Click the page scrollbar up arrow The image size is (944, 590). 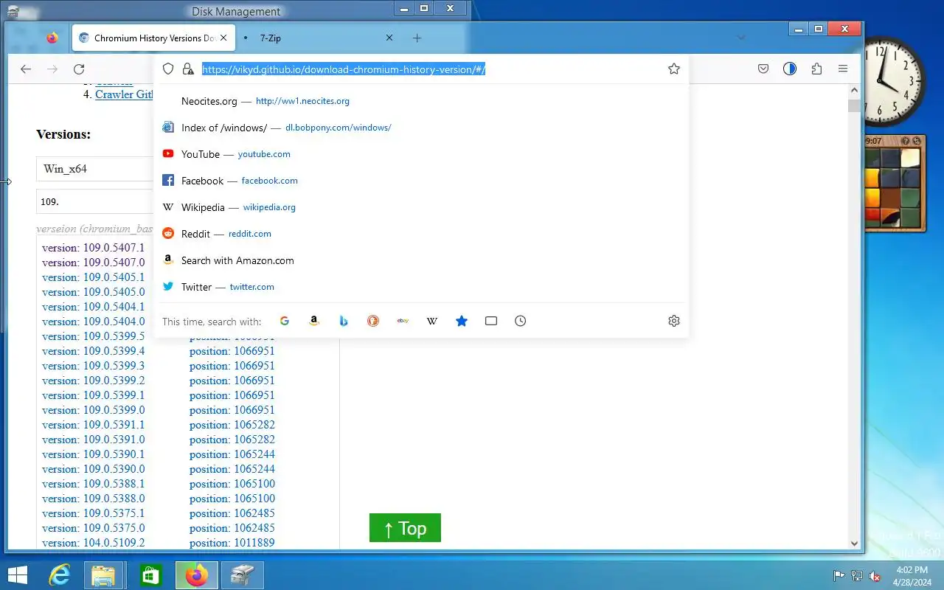[x=855, y=91]
